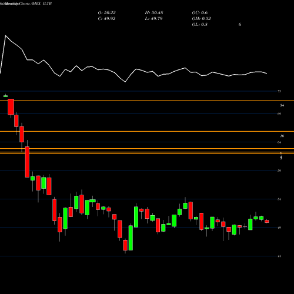Click the high value 'H: 50.48'
The width and height of the screenshot is (294, 294).
point(154,13)
